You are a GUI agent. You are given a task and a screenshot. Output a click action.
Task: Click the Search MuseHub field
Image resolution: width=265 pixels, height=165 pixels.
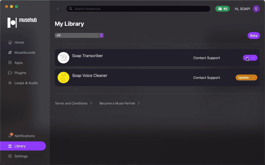(138, 9)
